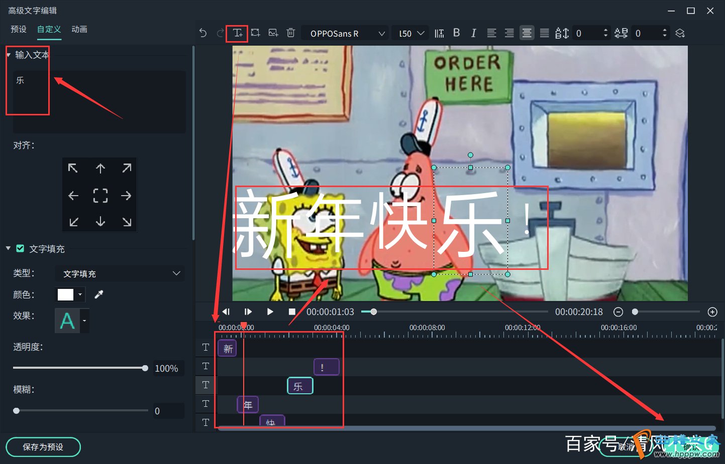This screenshot has width=725, height=464.
Task: Expand the 类型 文字填充 dropdown
Action: point(120,273)
